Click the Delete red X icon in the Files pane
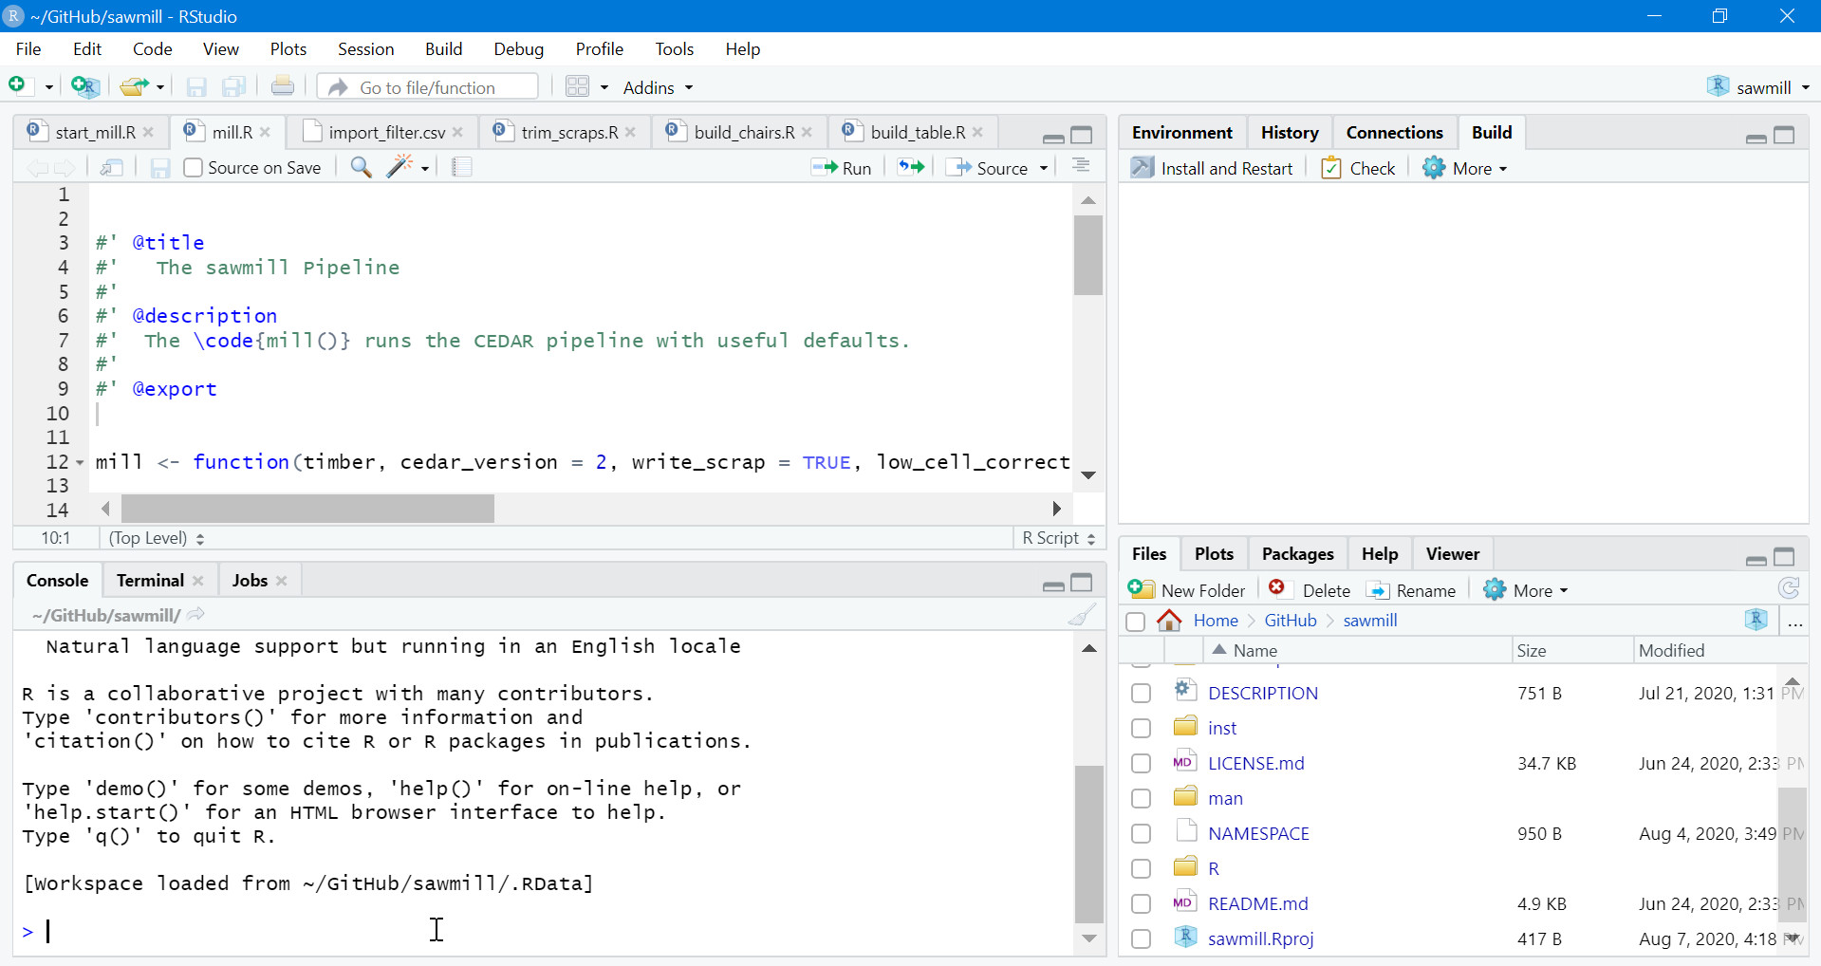 pos(1277,588)
